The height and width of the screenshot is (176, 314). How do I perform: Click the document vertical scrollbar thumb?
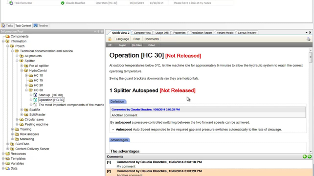click(x=311, y=57)
